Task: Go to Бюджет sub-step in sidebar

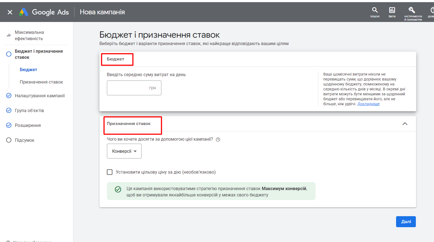Action: coord(28,70)
